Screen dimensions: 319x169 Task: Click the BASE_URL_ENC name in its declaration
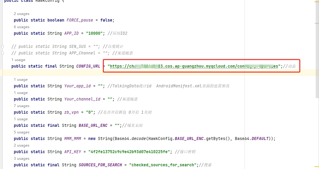93,126
